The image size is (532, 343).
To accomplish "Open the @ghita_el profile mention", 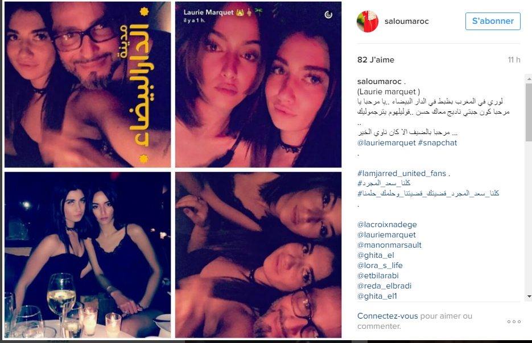I will point(376,255).
